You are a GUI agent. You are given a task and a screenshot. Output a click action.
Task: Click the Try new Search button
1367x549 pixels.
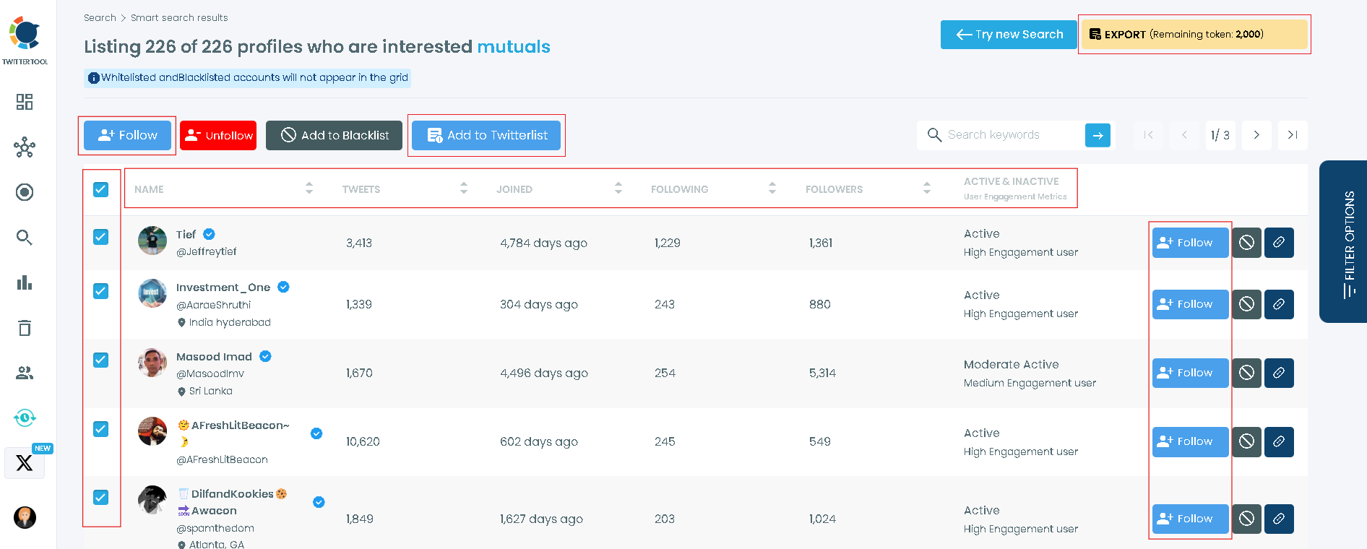point(1009,35)
